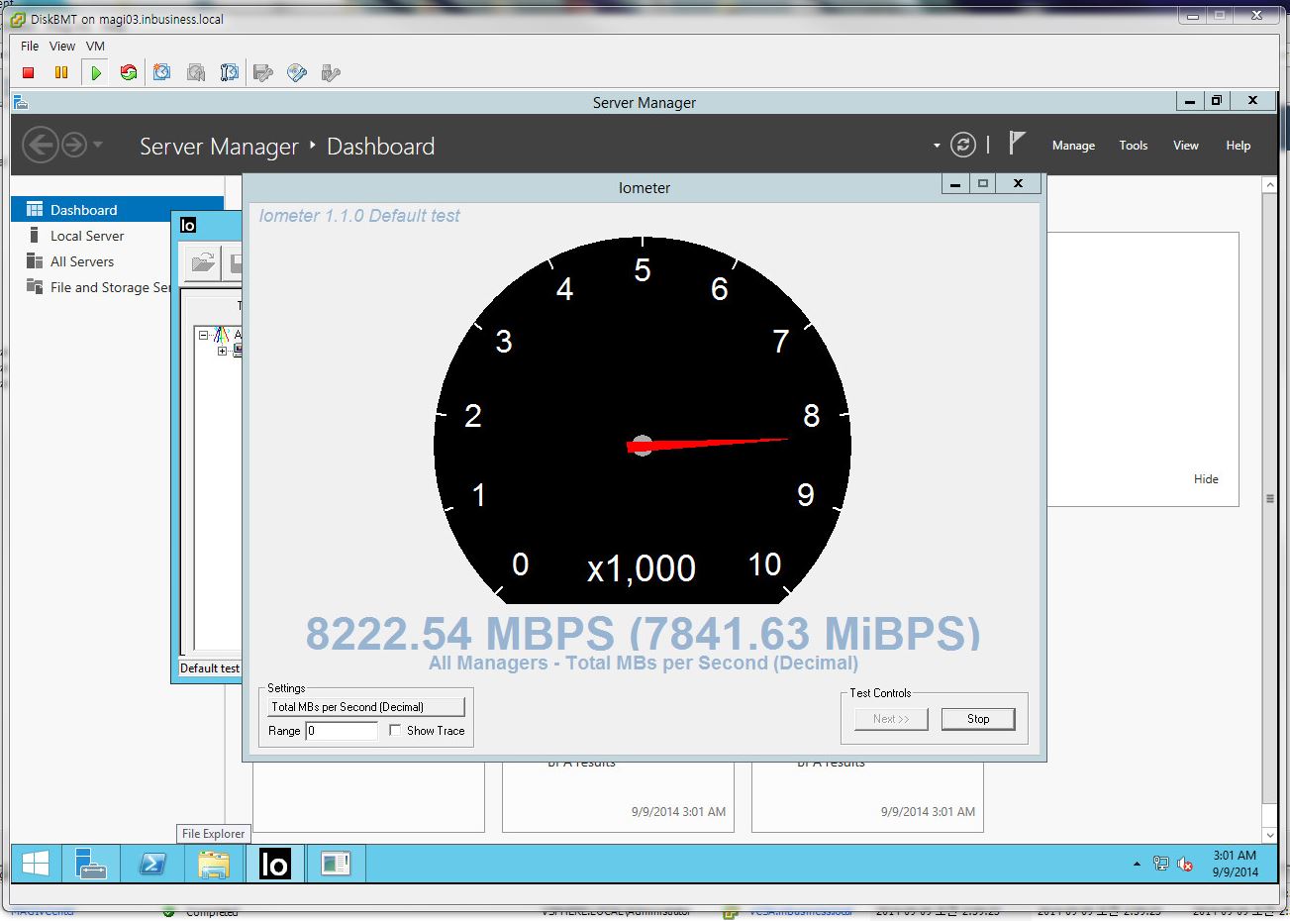Click the Range input field
1290x921 pixels.
click(342, 731)
